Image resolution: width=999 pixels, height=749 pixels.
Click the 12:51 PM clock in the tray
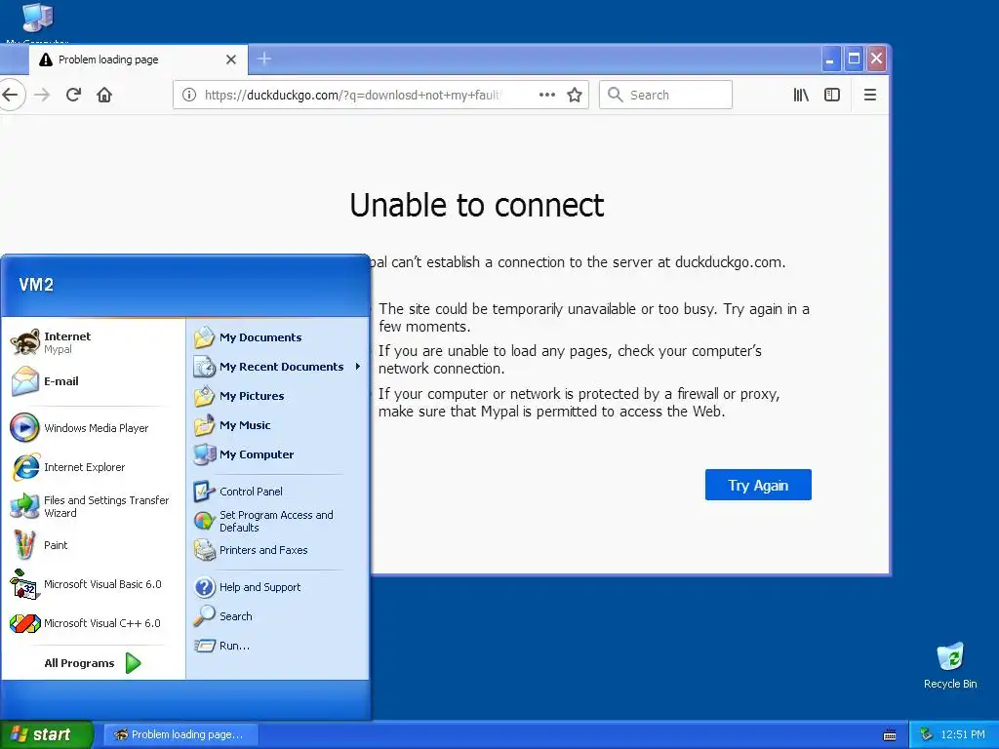963,734
